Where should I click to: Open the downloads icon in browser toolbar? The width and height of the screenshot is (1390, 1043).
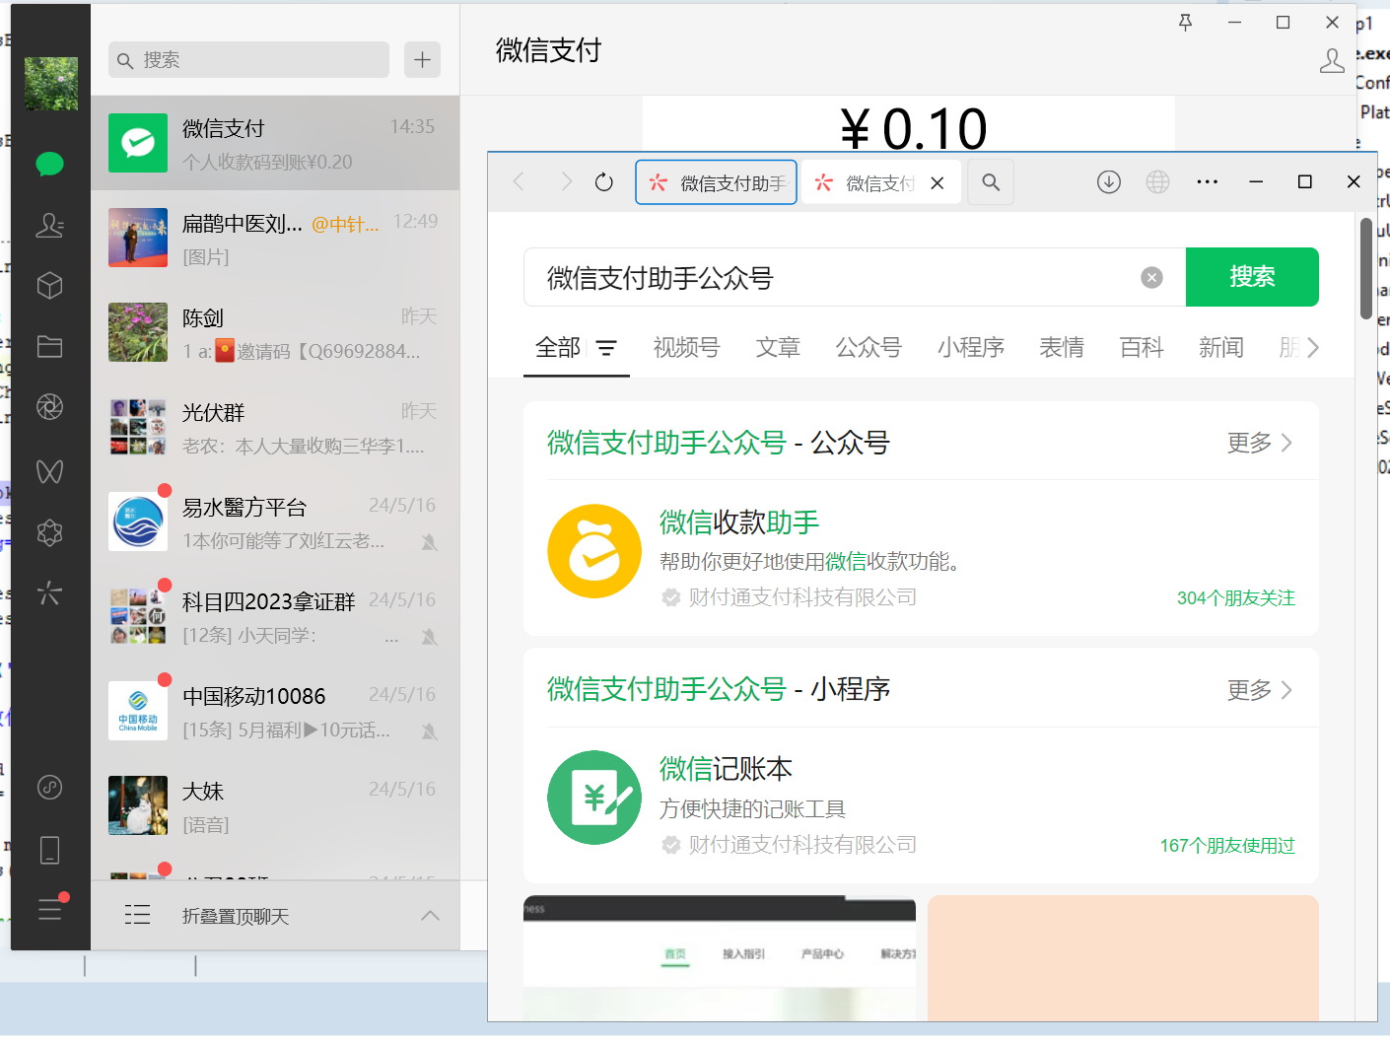tap(1109, 182)
